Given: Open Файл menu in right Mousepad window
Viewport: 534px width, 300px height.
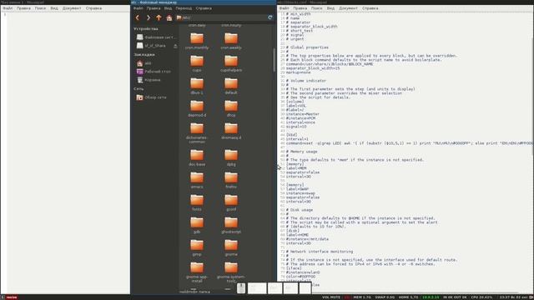Looking at the screenshot, I should coord(284,8).
